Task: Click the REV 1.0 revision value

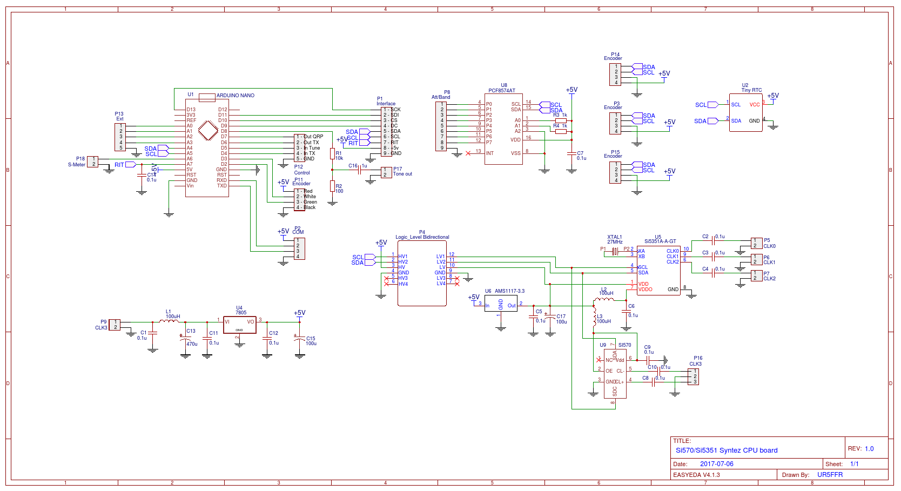Action: click(869, 449)
